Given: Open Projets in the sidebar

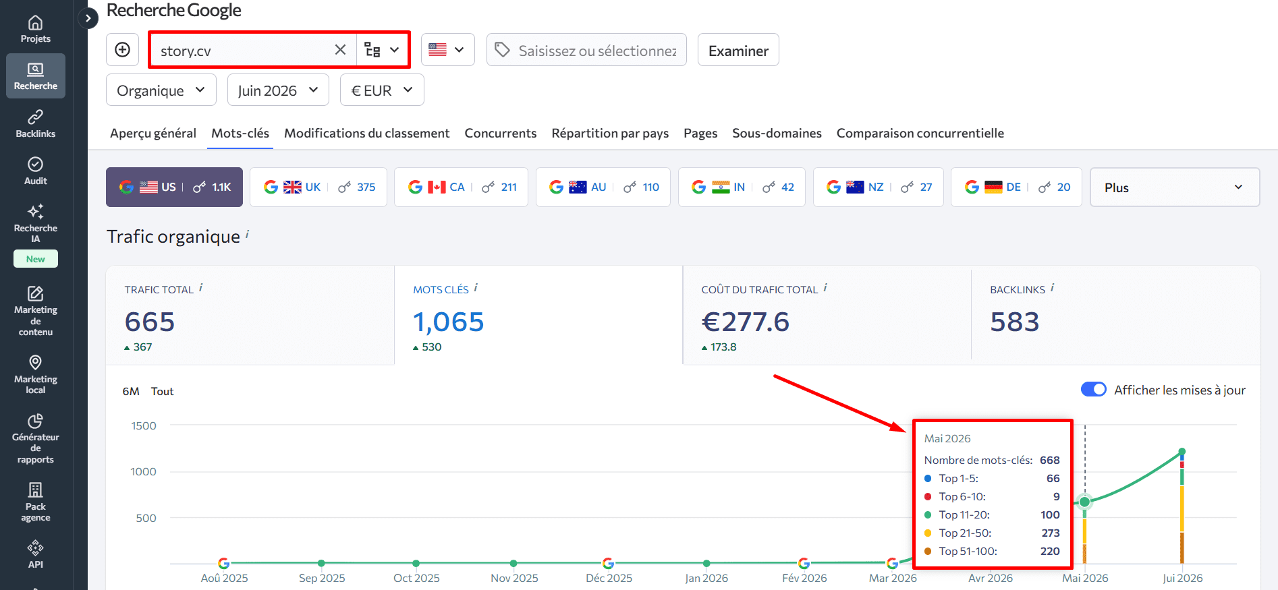Looking at the screenshot, I should tap(36, 30).
